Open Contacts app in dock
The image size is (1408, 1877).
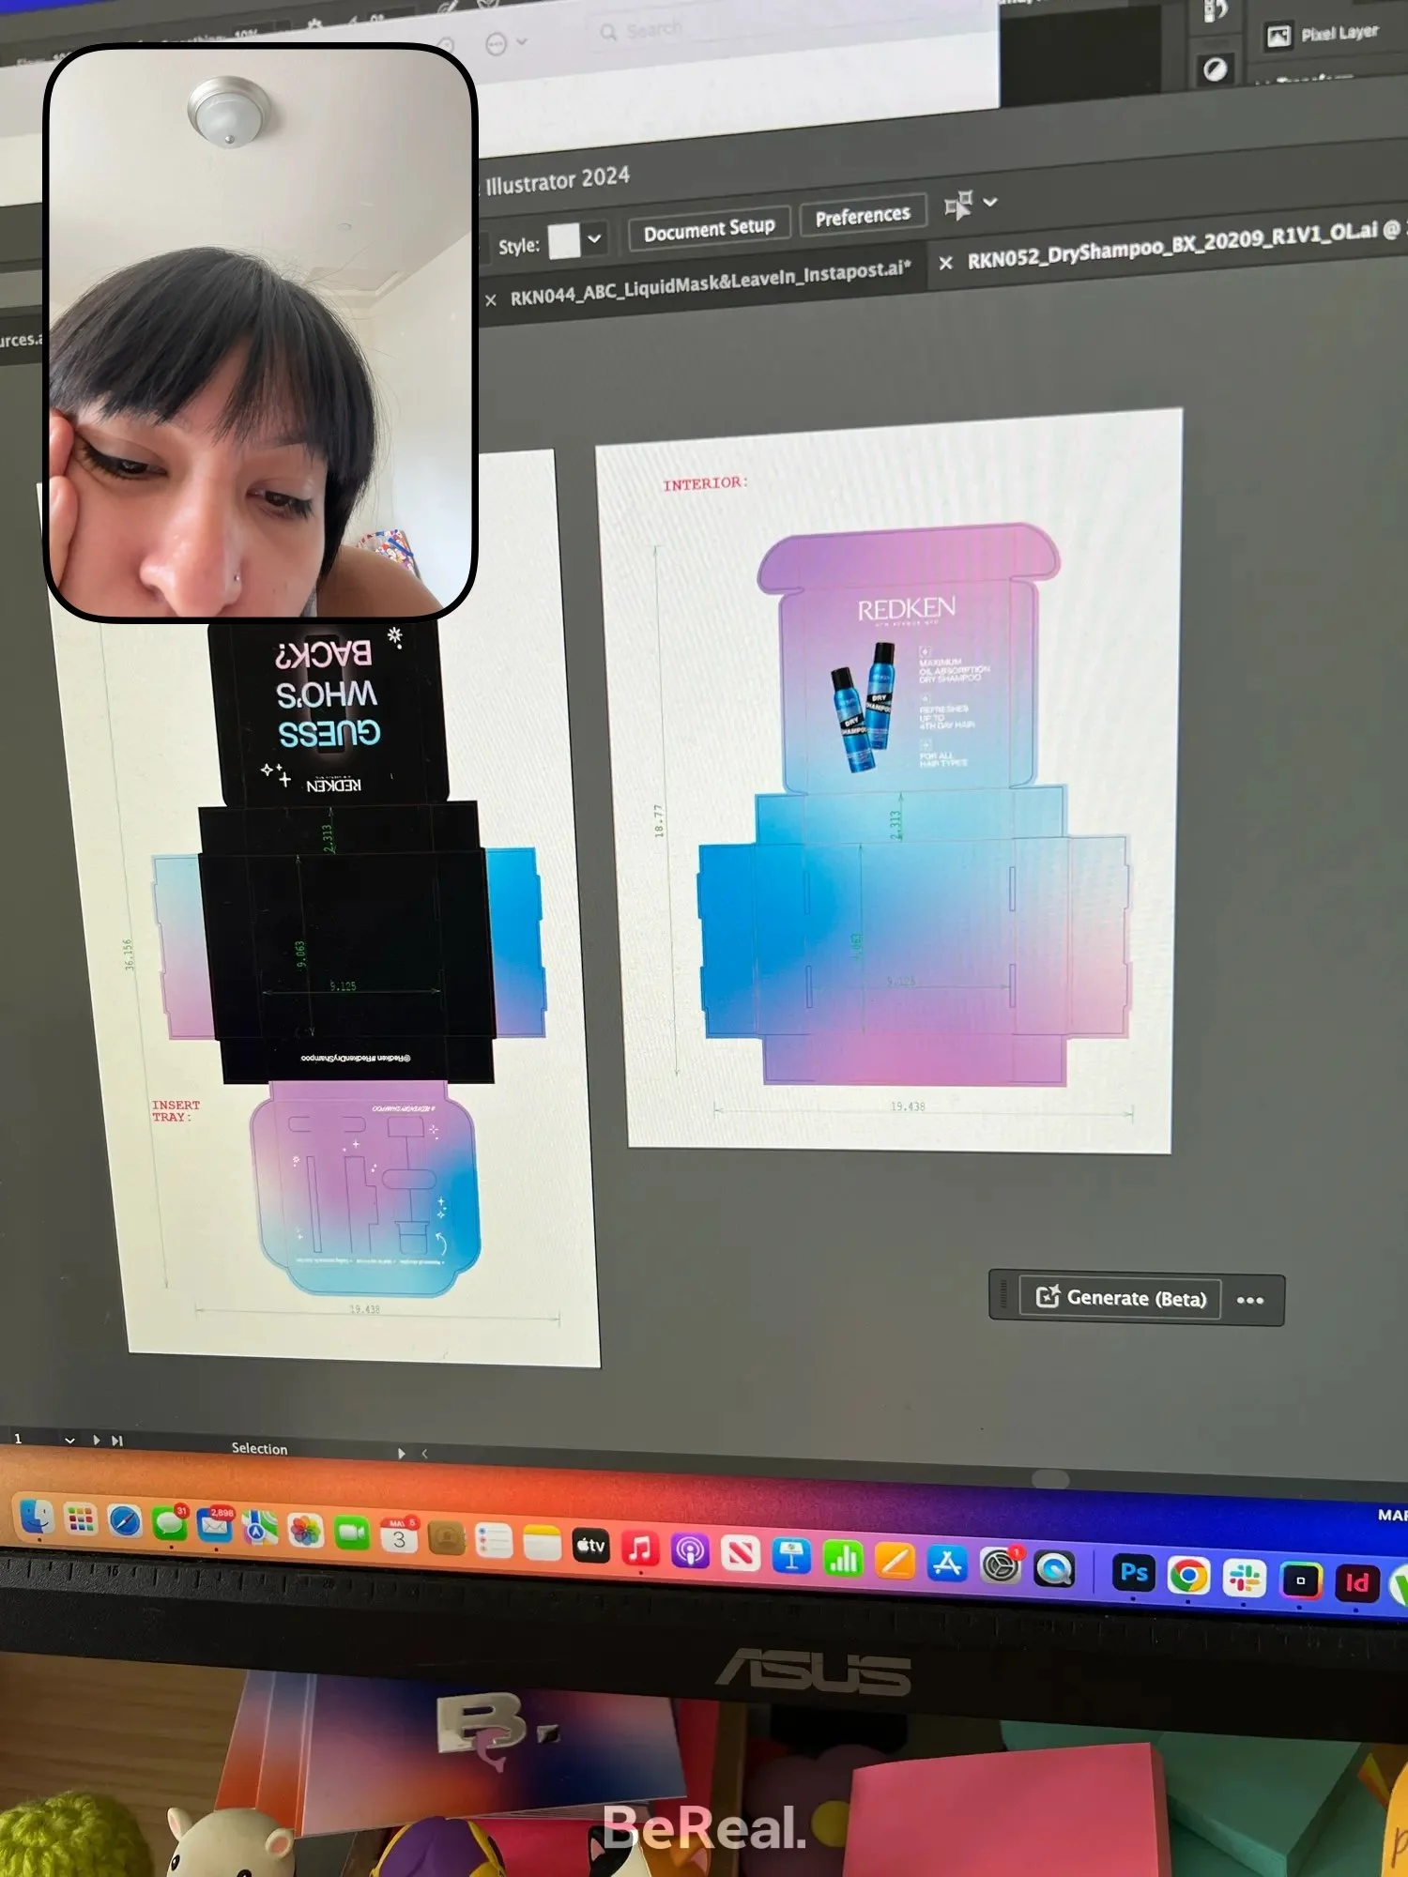(x=446, y=1539)
